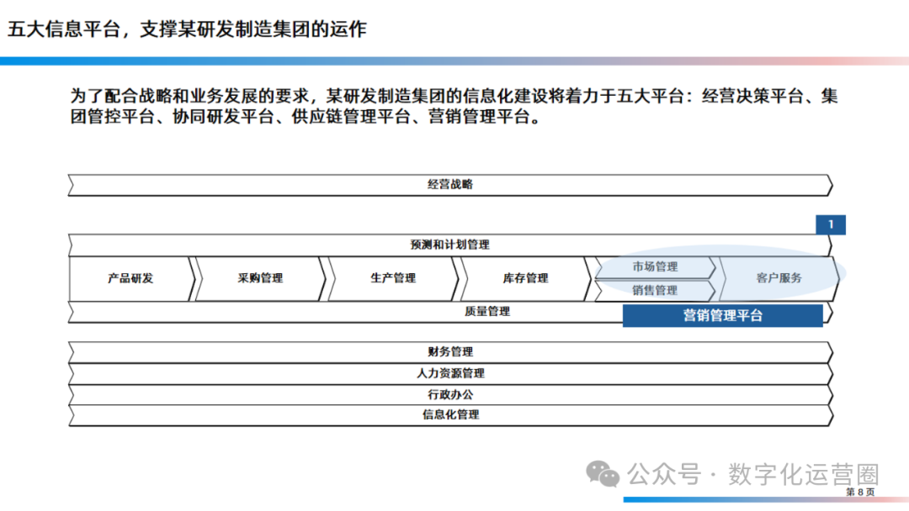Image resolution: width=909 pixels, height=511 pixels.
Task: Click the blue 营销管理平台 box
Action: pos(723,315)
